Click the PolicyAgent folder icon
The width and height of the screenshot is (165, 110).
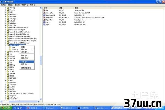coord(8,98)
